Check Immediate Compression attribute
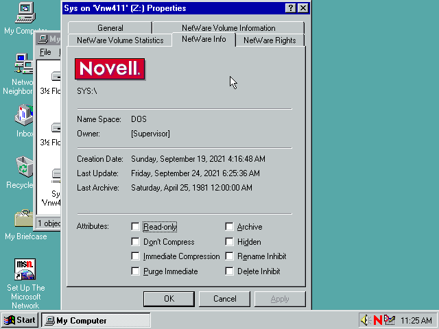Viewport: 439px width, 329px height. pos(135,256)
